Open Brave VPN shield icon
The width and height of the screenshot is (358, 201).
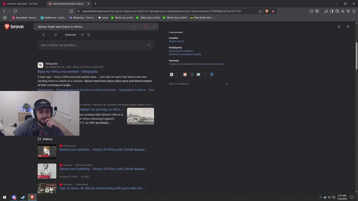click(348, 11)
